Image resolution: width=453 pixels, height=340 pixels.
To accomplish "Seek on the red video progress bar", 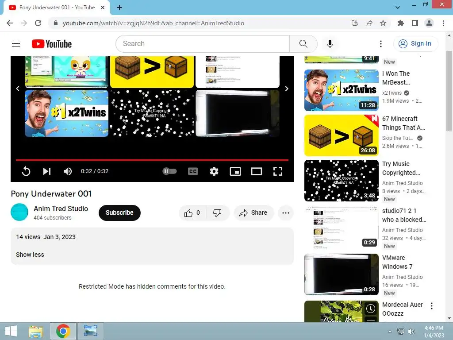I will pyautogui.click(x=152, y=159).
